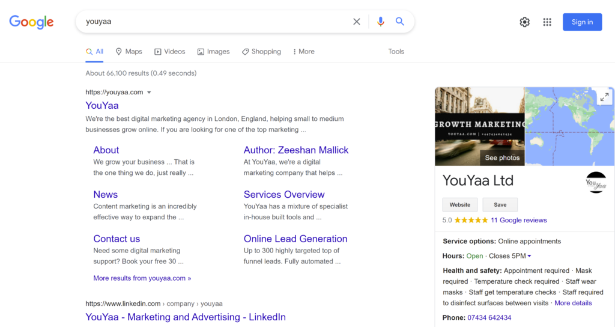
Task: Open the YouYaa main result title
Action: [102, 106]
